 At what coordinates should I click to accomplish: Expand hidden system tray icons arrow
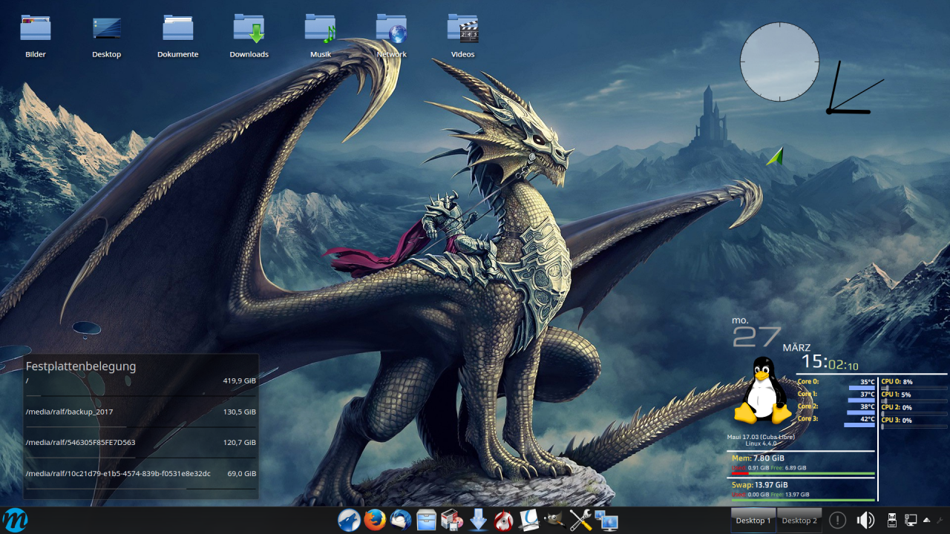point(926,521)
